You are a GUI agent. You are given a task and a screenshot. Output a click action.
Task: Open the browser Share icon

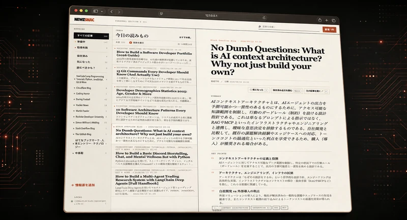319,20
